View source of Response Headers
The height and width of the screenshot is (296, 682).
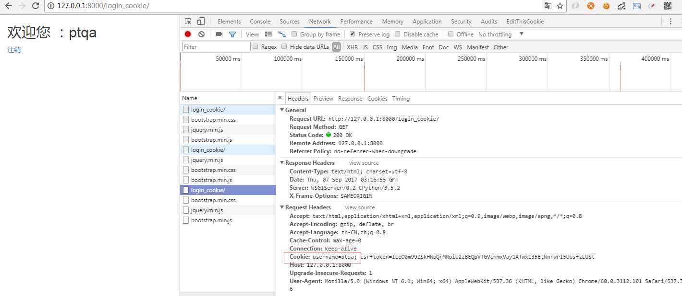point(364,163)
